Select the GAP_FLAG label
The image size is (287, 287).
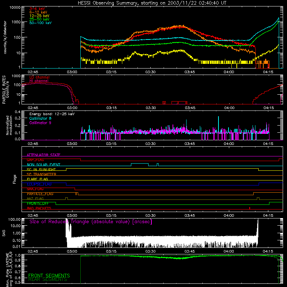coord(35,160)
